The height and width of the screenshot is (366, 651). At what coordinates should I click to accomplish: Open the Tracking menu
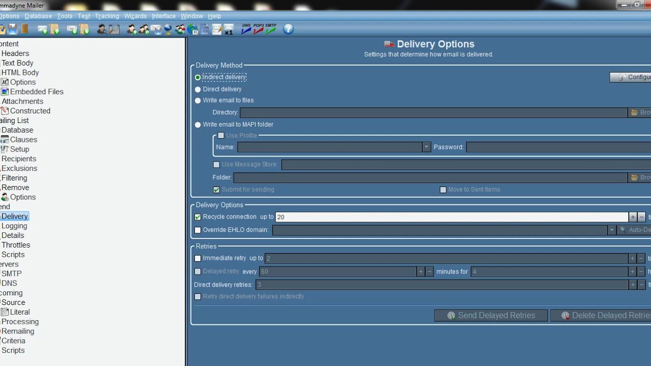tap(107, 16)
